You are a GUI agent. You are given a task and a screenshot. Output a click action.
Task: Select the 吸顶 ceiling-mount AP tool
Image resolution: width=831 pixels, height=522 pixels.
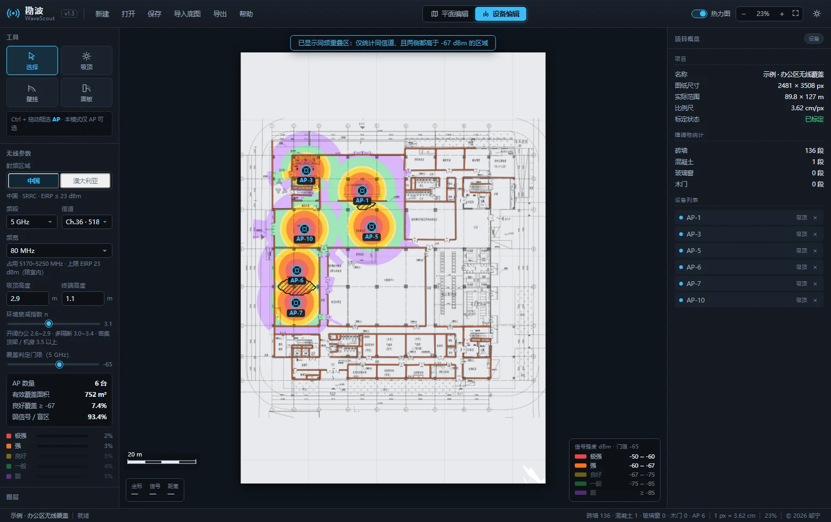pyautogui.click(x=86, y=60)
